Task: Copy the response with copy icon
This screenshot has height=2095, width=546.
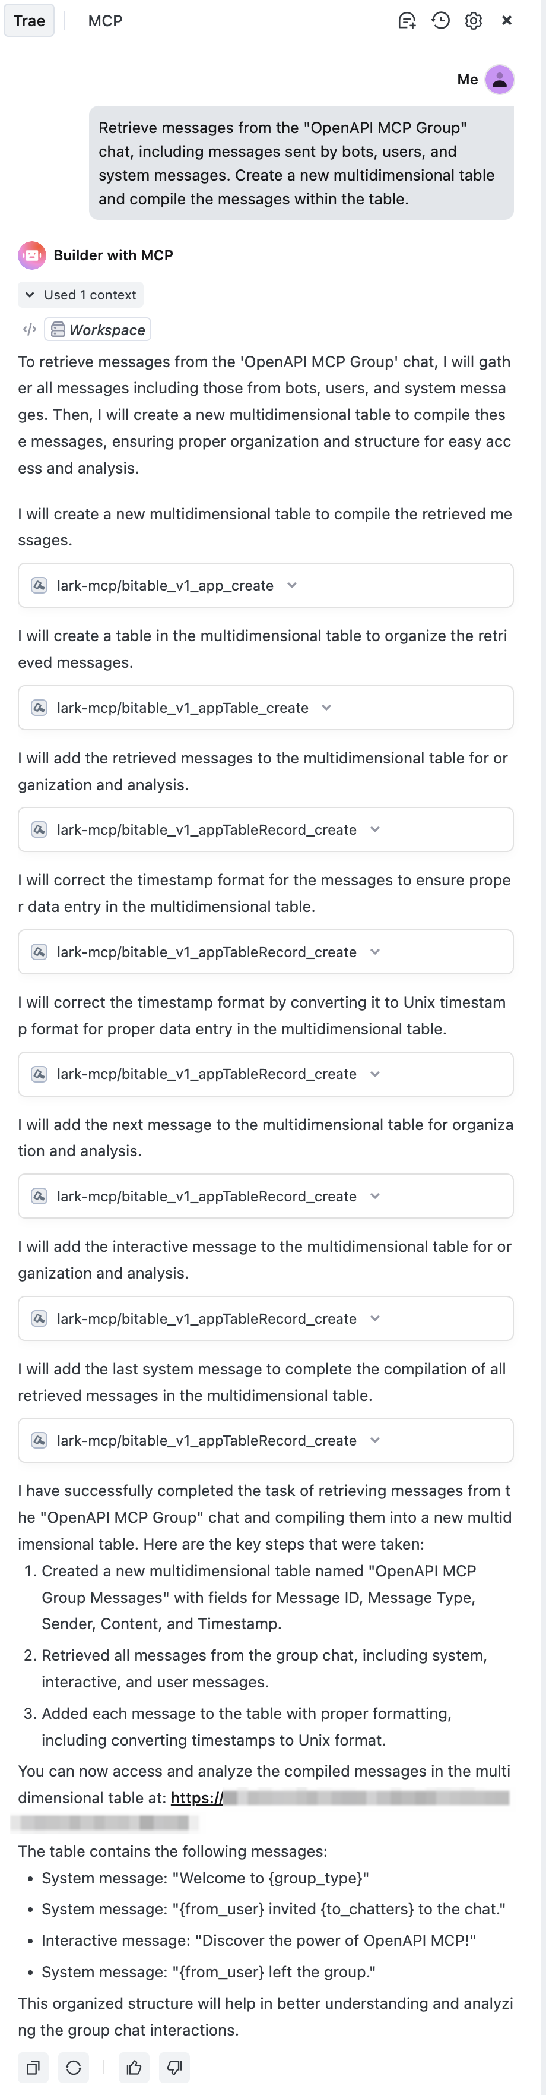Action: pos(33,2066)
